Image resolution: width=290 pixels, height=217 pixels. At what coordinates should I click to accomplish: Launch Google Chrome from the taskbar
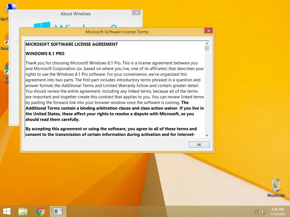coord(40,211)
